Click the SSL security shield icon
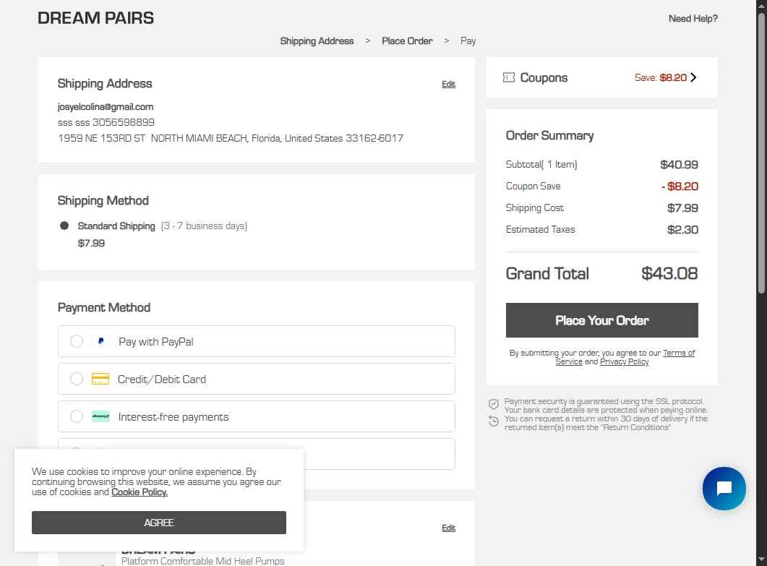Viewport: 767px width, 566px height. [x=494, y=404]
